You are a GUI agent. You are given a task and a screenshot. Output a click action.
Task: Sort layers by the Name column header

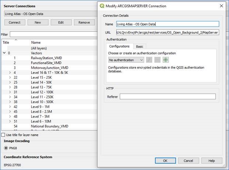click(x=36, y=42)
